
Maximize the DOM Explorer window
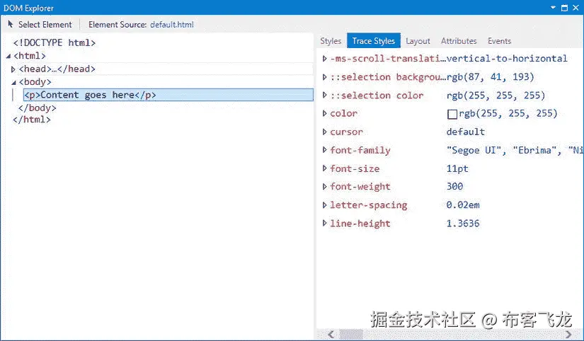(x=565, y=8)
